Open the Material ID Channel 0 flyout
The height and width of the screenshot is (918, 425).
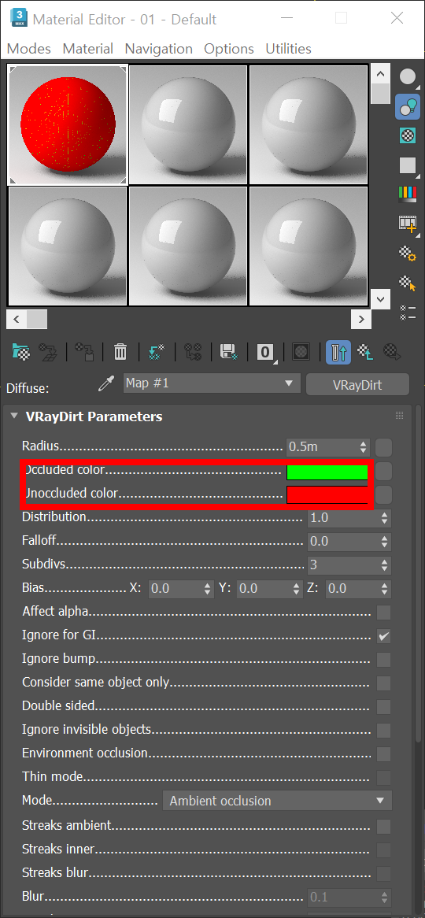click(x=266, y=352)
